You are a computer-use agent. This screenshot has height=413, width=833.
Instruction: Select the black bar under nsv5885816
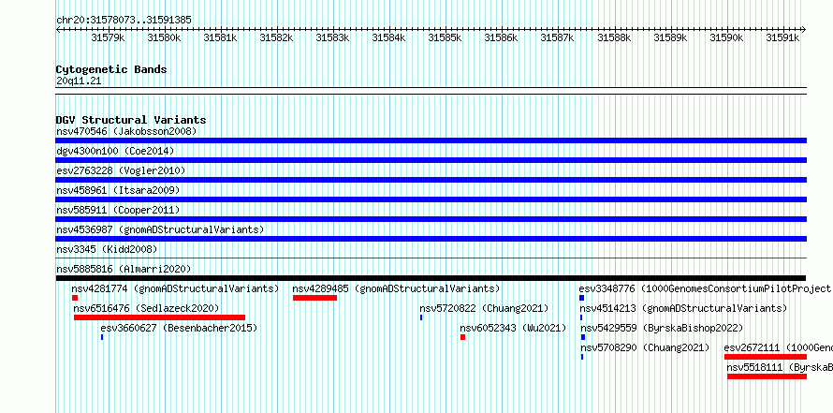point(431,278)
